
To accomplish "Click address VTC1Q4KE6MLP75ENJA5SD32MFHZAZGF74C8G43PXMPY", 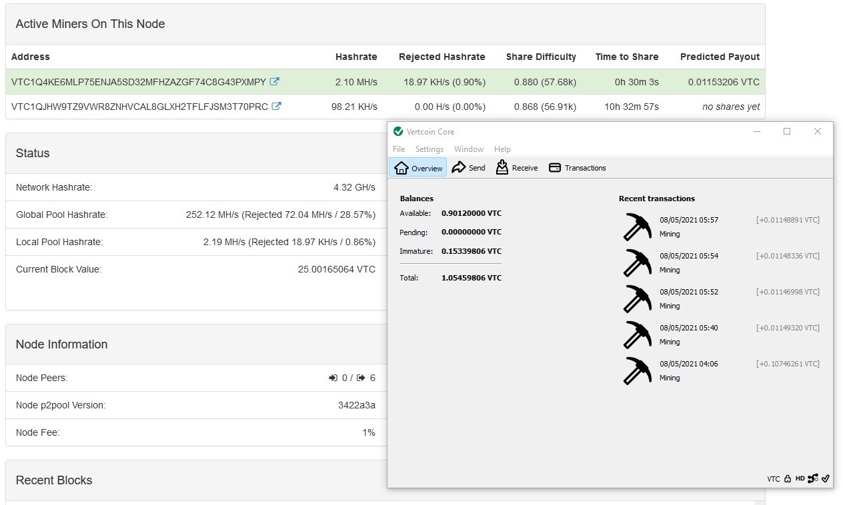I will (139, 82).
